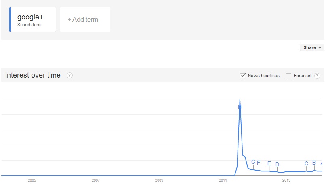Image resolution: width=328 pixels, height=186 pixels.
Task: Open help icon beside Interest over time
Action: pos(69,75)
